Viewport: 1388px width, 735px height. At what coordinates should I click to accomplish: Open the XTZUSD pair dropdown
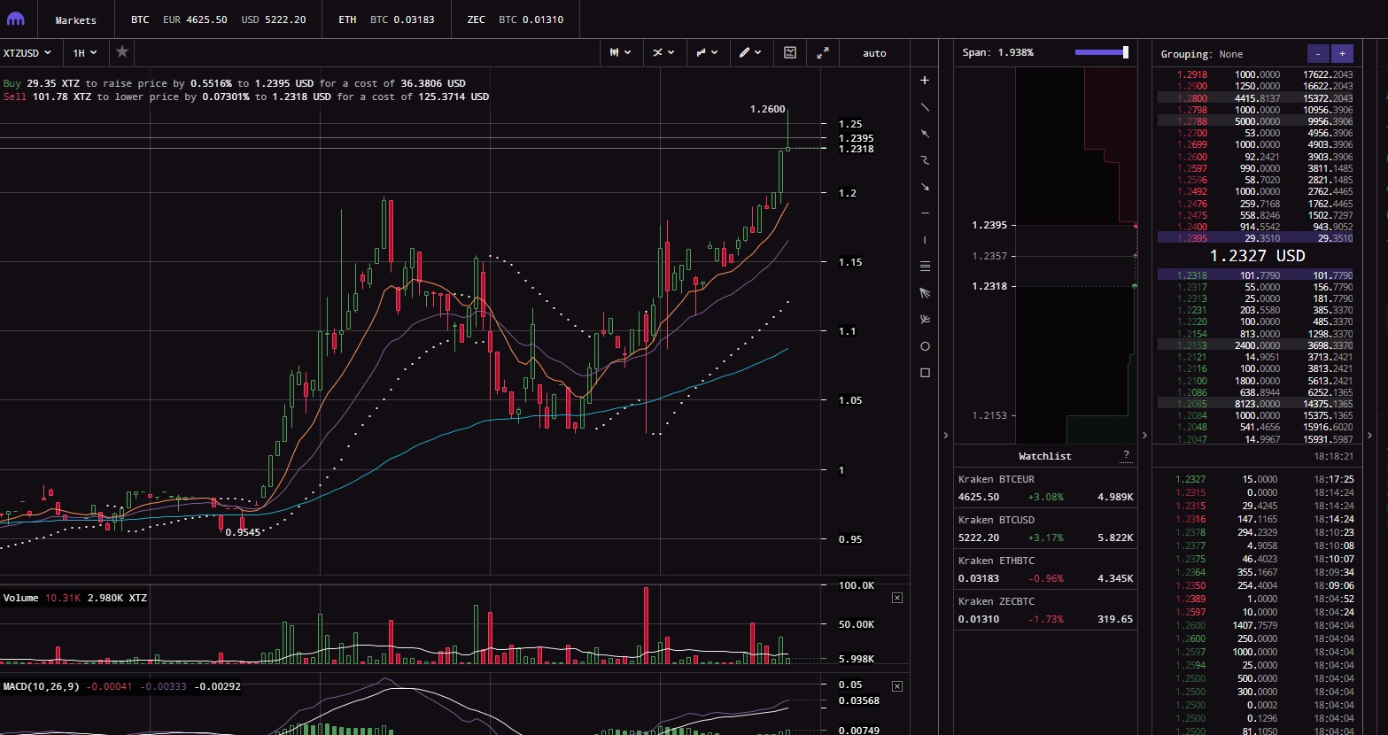[28, 53]
